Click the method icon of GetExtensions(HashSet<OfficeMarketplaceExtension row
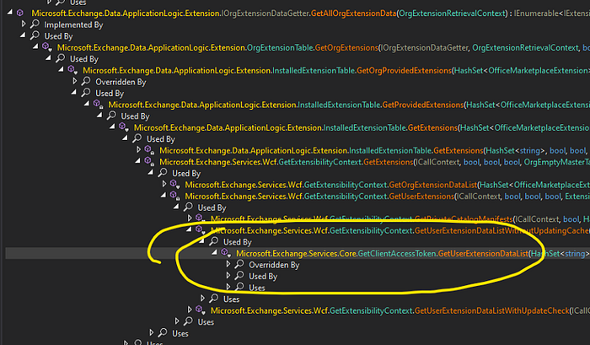Screen dimensions: 590x345 (124, 127)
